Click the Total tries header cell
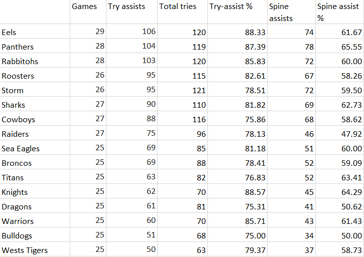This screenshot has width=364, height=257. 178,7
